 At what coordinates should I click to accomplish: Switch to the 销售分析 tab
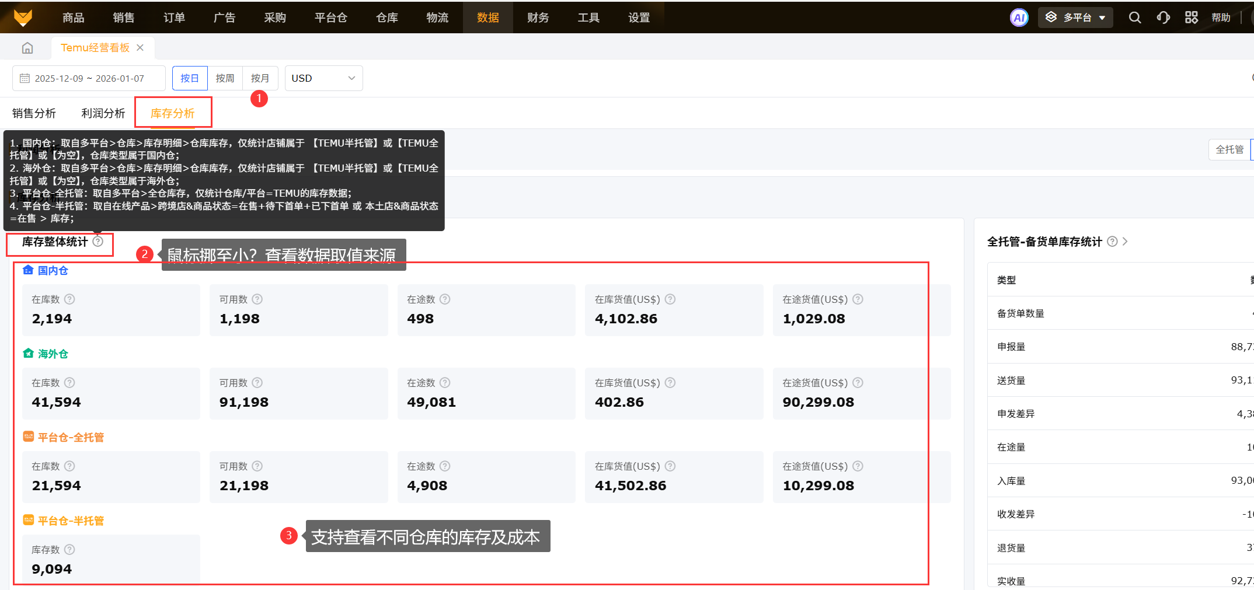(x=34, y=113)
